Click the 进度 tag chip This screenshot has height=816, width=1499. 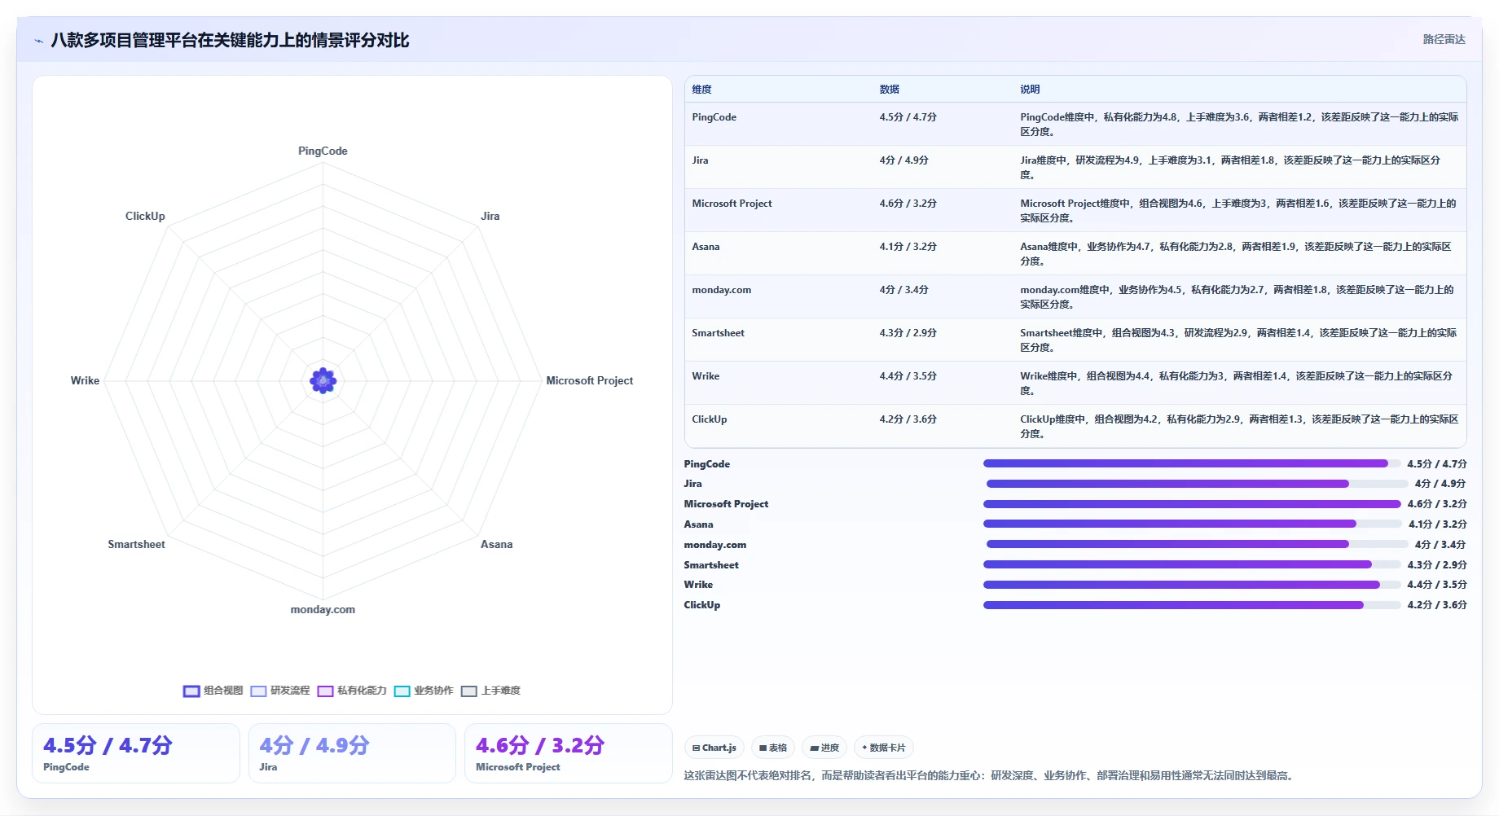824,748
